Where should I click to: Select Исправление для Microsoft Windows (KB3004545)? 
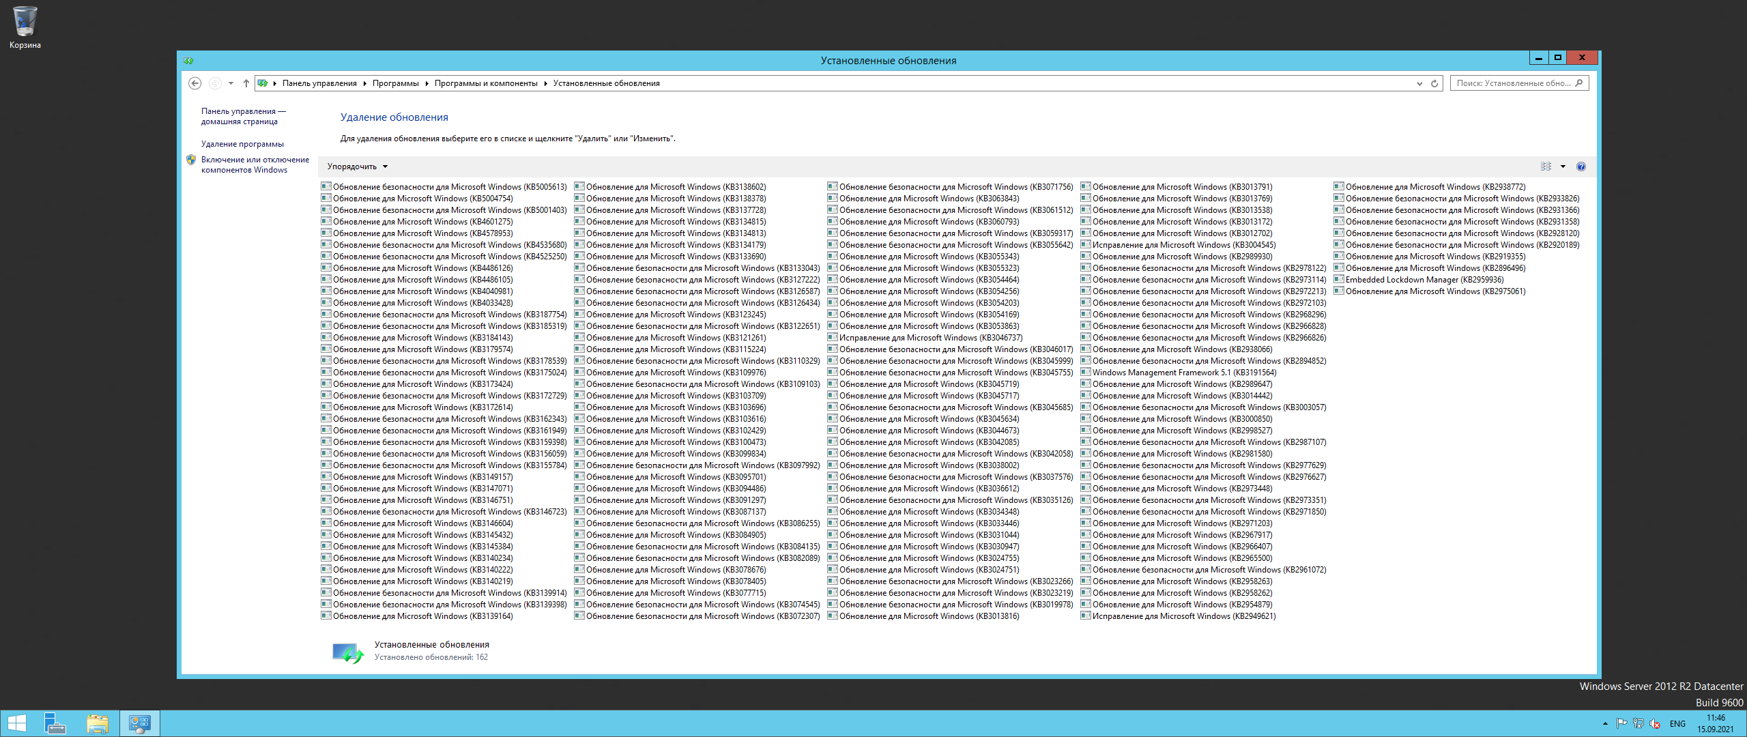click(1179, 245)
